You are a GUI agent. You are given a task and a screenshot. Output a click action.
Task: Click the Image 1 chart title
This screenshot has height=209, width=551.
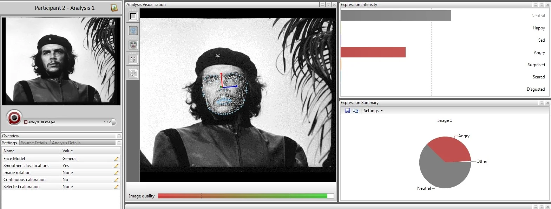(445, 120)
